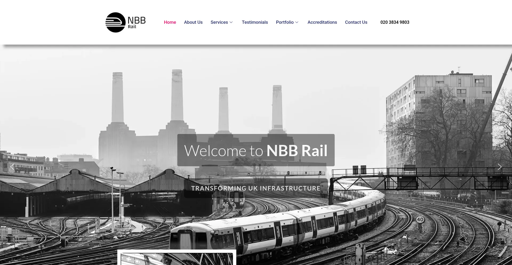The image size is (512, 265).
Task: Call phone number 020 3834 9803
Action: [395, 22]
